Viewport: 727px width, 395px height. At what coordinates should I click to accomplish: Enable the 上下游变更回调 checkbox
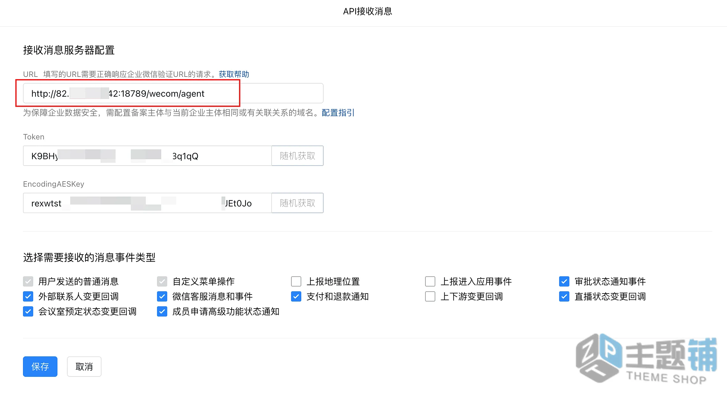pos(430,296)
